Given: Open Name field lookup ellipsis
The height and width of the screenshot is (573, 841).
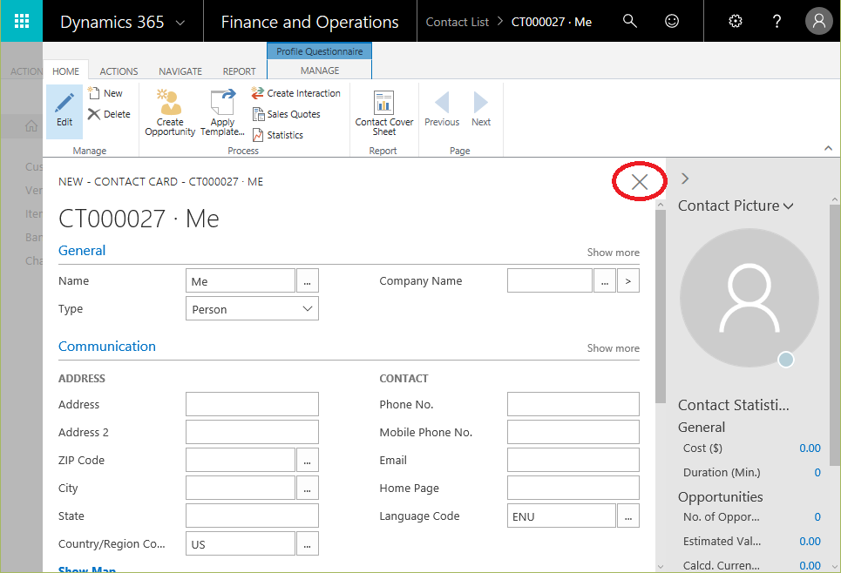Looking at the screenshot, I should coord(308,281).
